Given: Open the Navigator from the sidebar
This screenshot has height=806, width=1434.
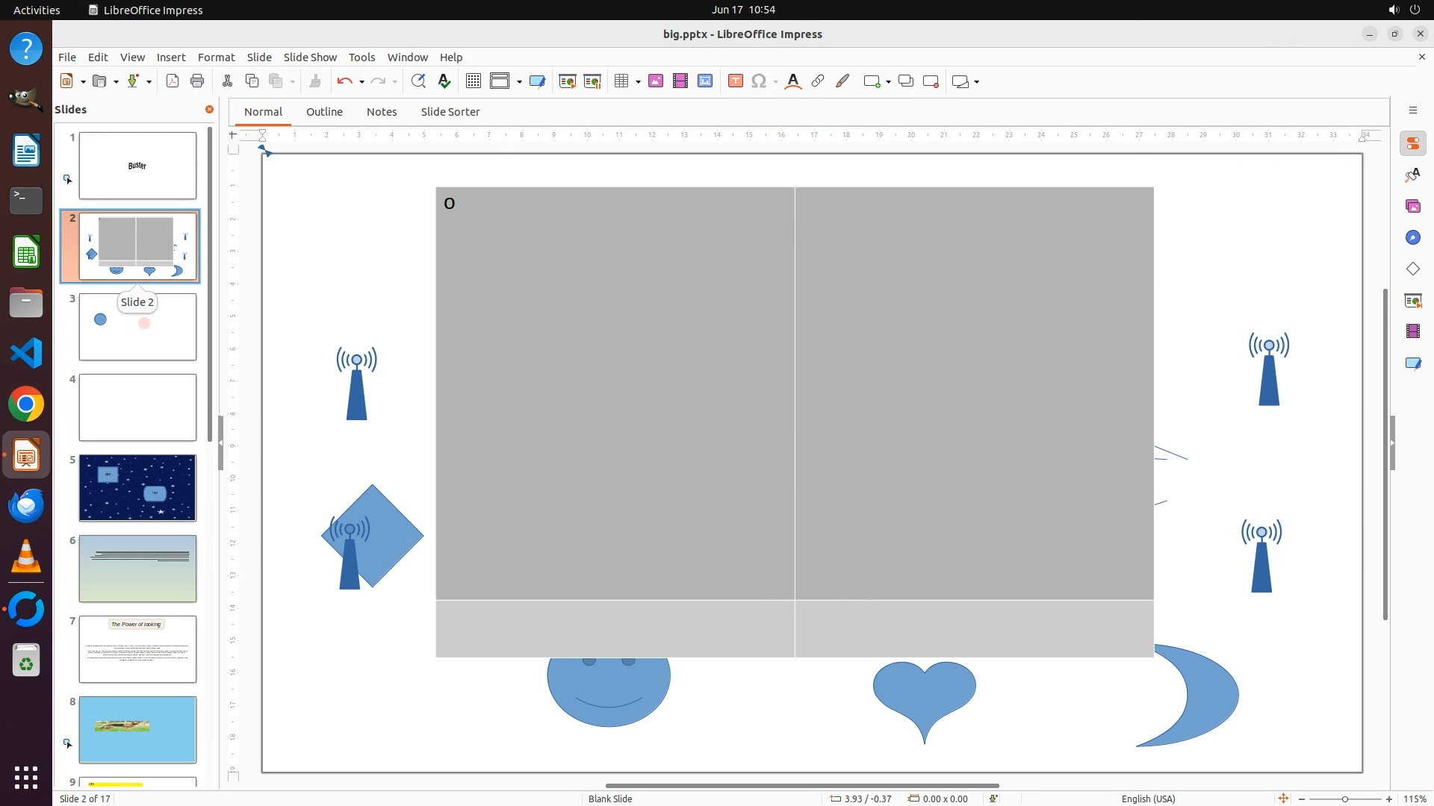Looking at the screenshot, I should coord(1412,237).
